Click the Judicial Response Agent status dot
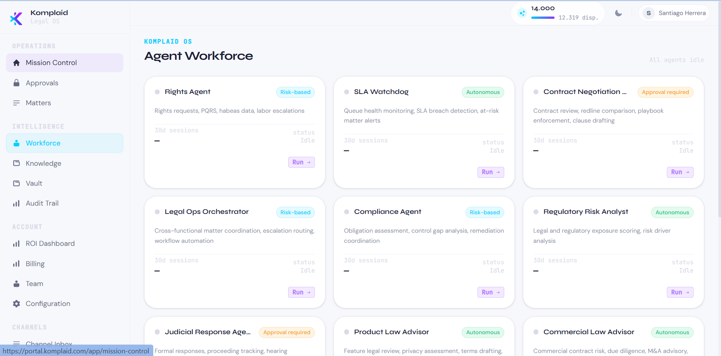Image resolution: width=721 pixels, height=356 pixels. pyautogui.click(x=157, y=332)
